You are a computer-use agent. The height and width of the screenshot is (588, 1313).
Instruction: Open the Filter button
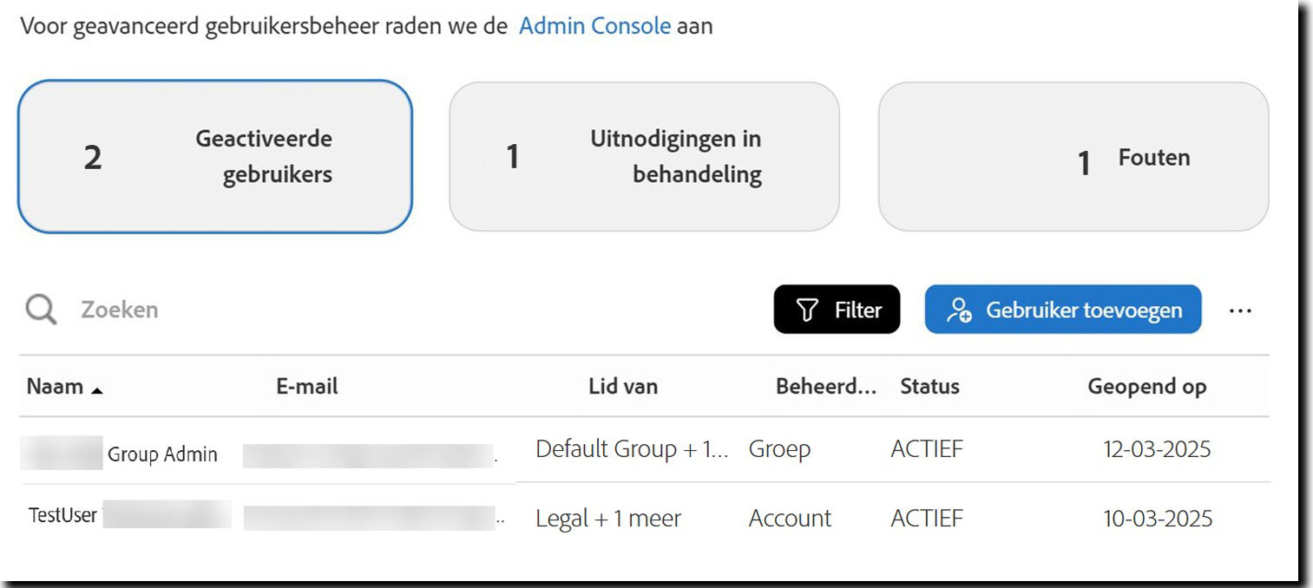[x=837, y=310]
